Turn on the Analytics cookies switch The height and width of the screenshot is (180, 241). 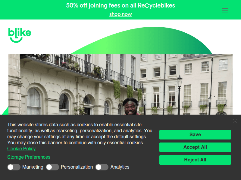[102, 167]
